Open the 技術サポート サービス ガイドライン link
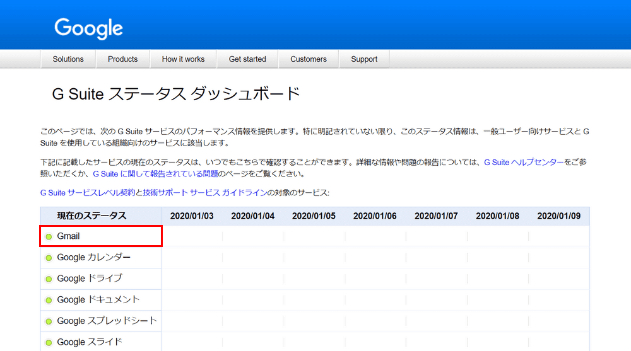The width and height of the screenshot is (631, 351). [205, 193]
